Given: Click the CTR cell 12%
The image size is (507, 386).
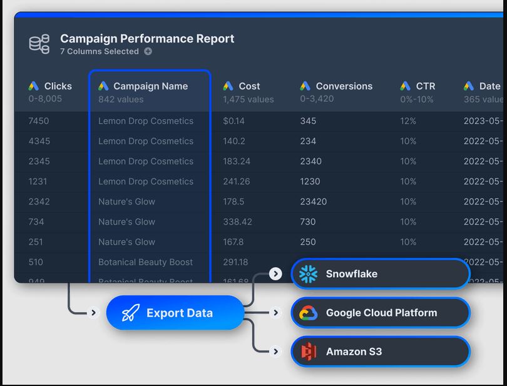Looking at the screenshot, I should click(x=408, y=121).
